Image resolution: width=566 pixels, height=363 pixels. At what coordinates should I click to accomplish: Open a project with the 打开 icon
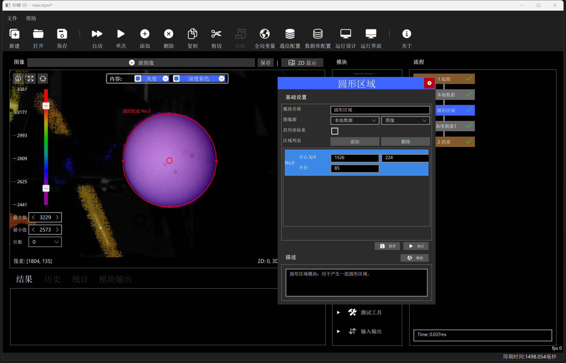tap(38, 34)
